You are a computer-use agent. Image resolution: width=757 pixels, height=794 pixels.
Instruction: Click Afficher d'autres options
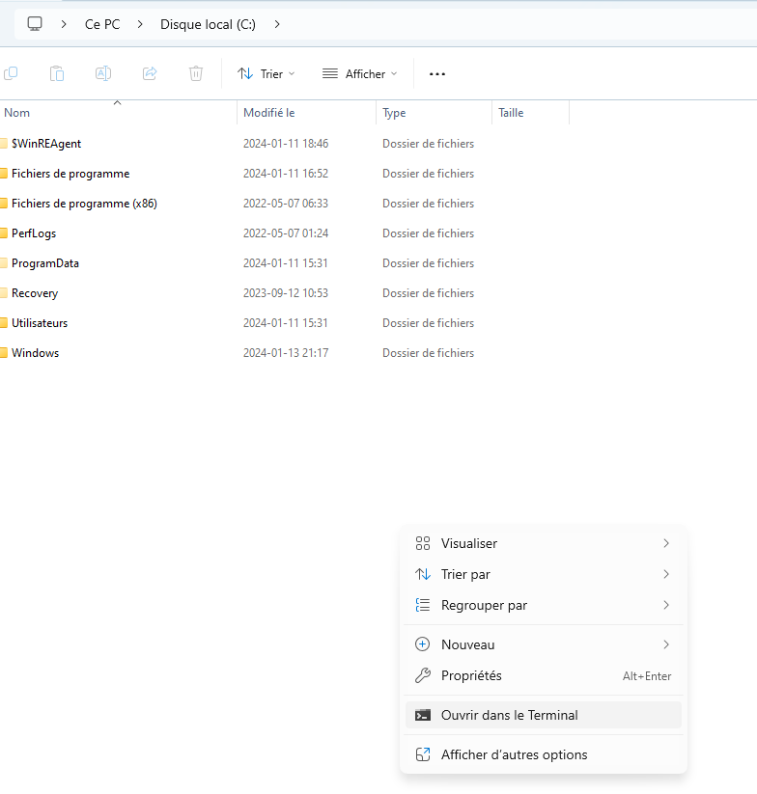(514, 754)
